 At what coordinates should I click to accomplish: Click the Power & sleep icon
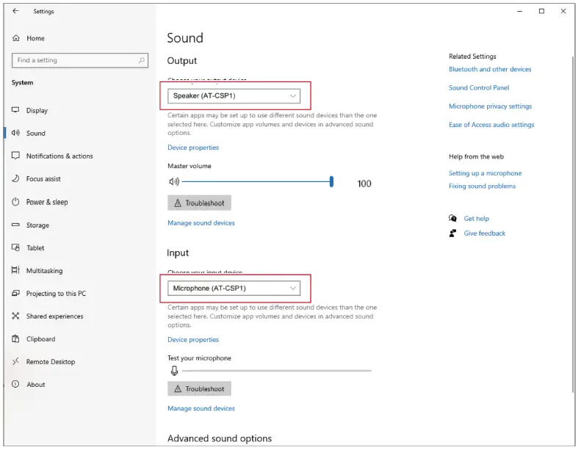(x=16, y=202)
